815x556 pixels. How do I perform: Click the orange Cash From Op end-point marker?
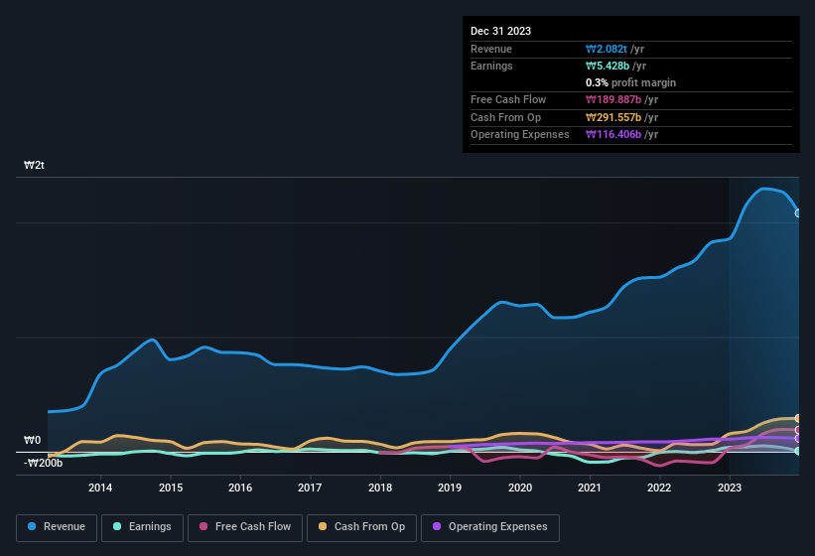click(798, 418)
